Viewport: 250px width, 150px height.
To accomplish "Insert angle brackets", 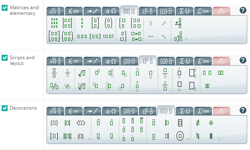I will pos(81,123).
